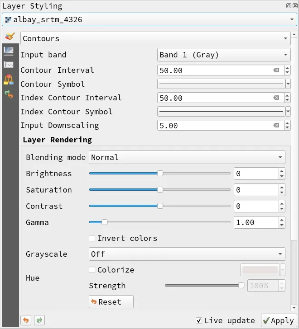
Task: Clear the Input Downscaling value
Action: click(276, 126)
